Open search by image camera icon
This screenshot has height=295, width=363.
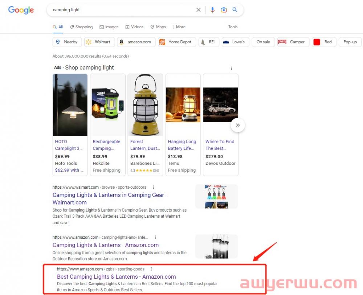click(x=224, y=10)
